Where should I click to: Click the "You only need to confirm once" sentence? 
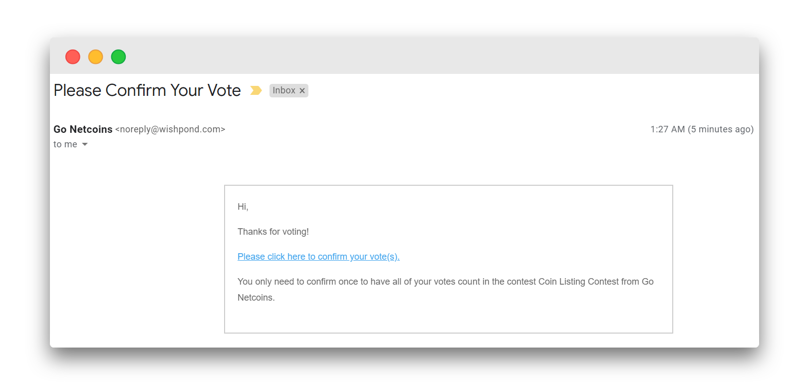point(299,282)
